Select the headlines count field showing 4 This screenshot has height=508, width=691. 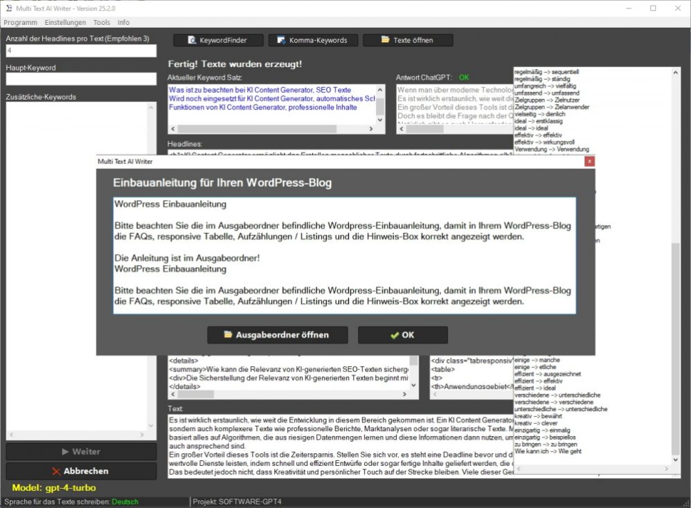click(x=80, y=51)
